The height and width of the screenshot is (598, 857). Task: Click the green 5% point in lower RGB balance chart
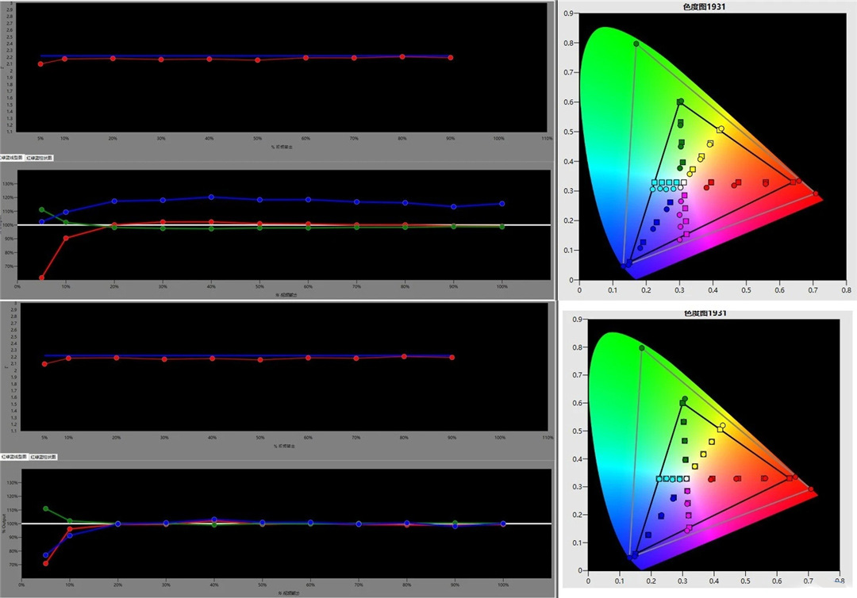click(46, 508)
